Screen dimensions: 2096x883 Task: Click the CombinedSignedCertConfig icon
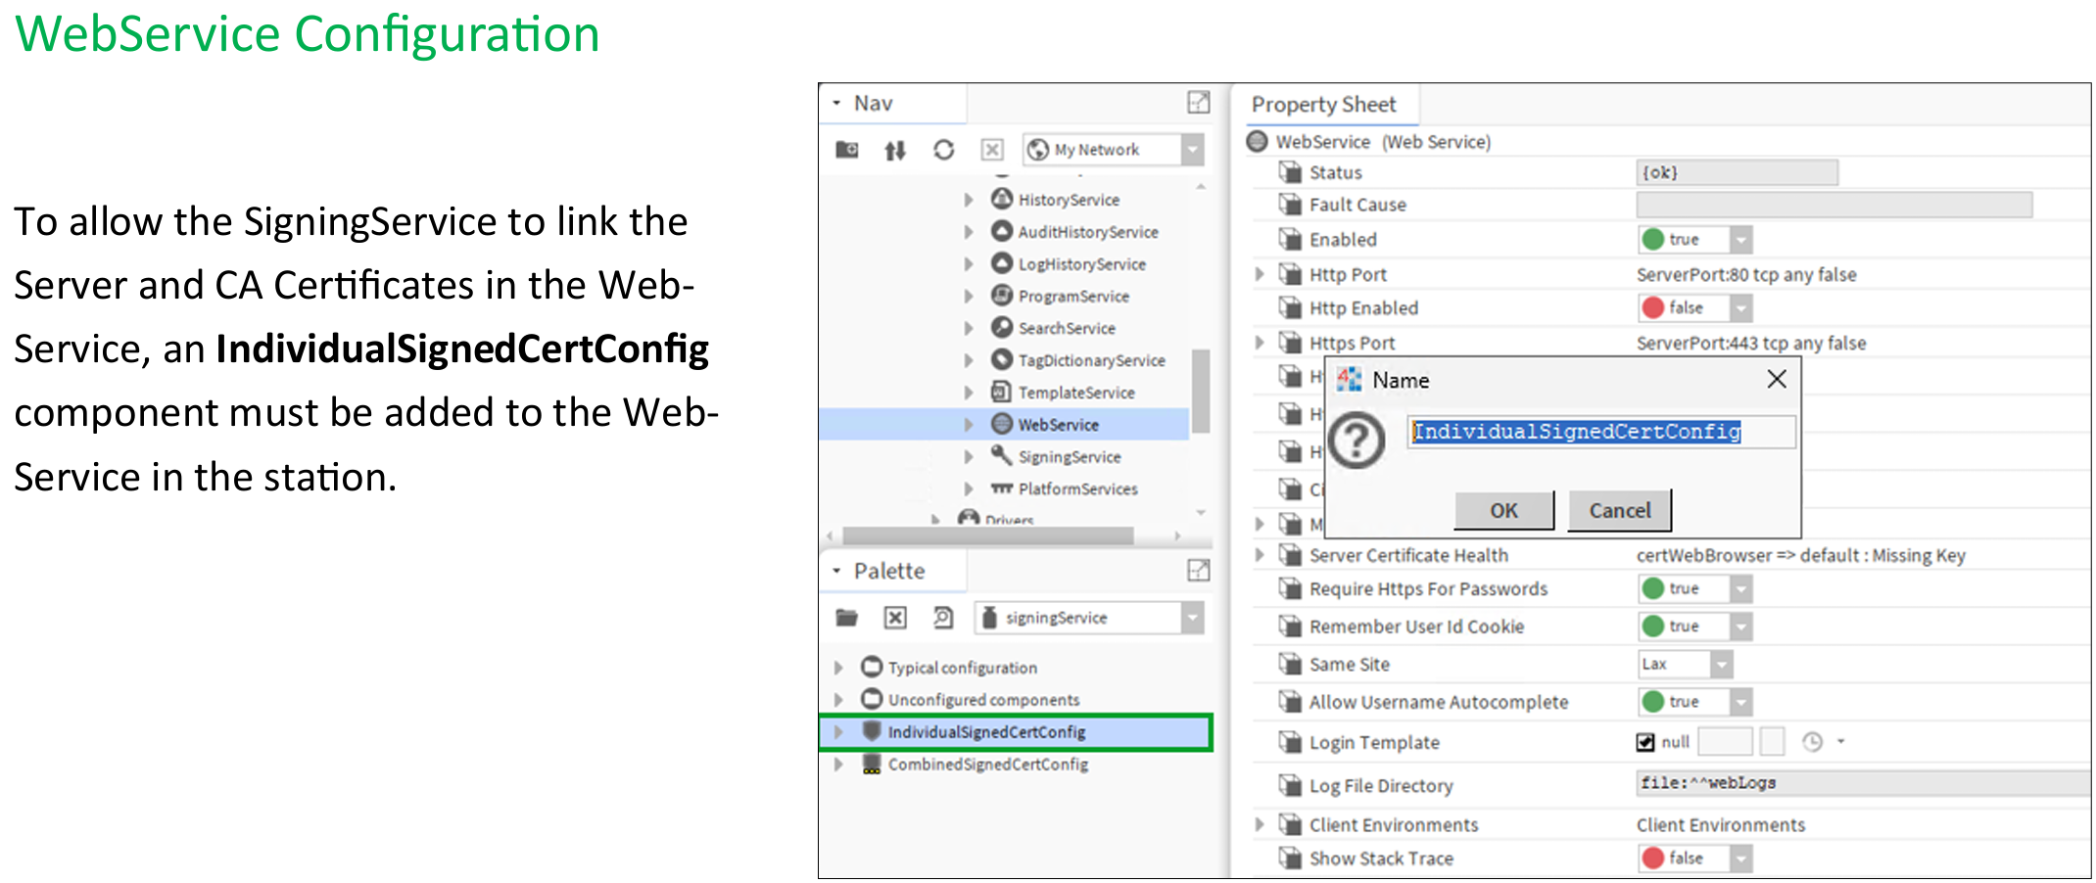872,764
